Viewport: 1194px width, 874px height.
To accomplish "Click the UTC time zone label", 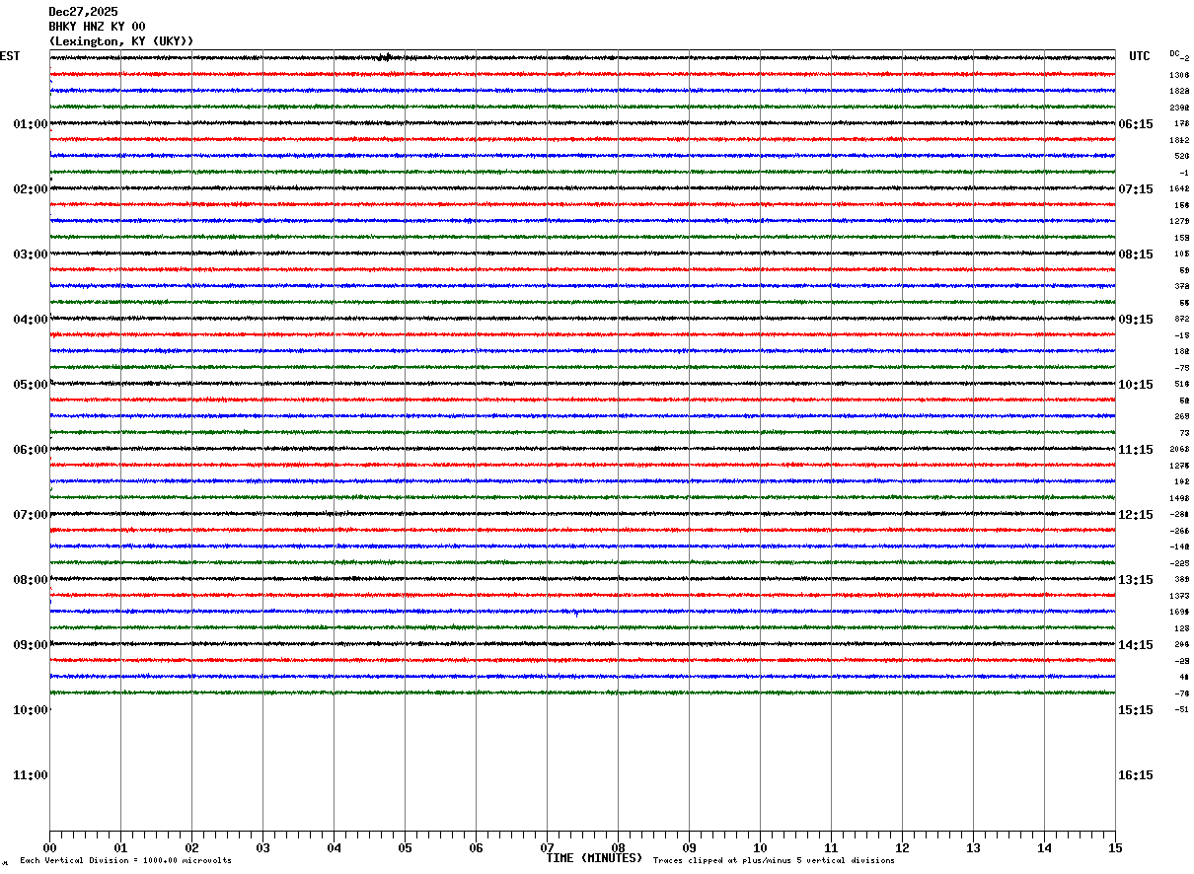I will (x=1140, y=57).
